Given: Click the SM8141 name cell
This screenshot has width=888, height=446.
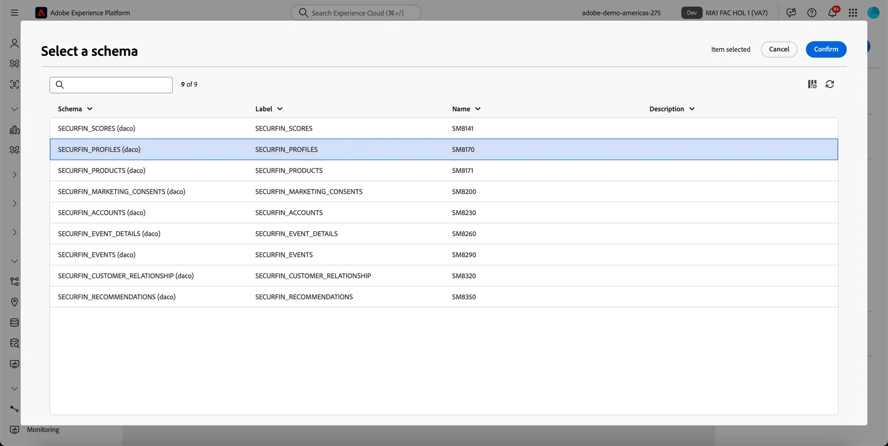Looking at the screenshot, I should point(463,128).
